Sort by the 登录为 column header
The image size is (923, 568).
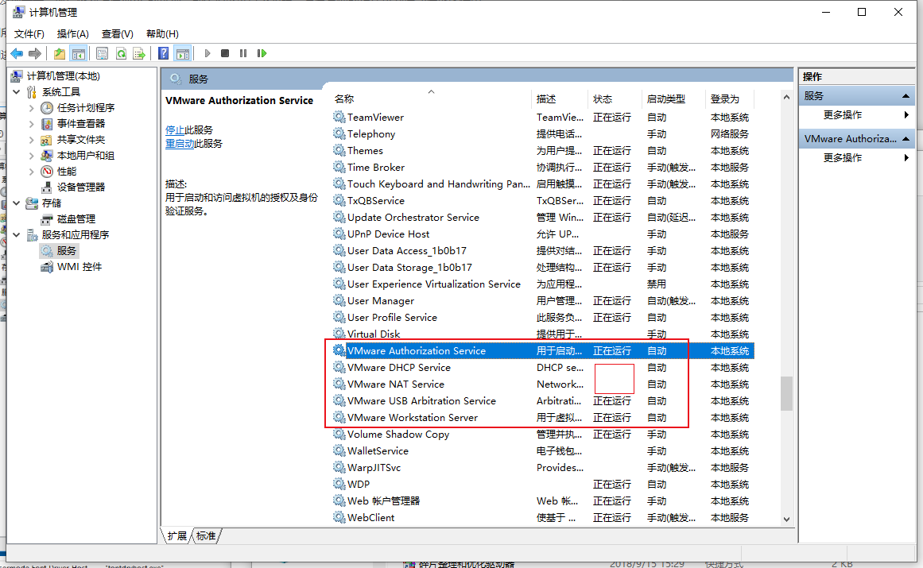coord(729,99)
